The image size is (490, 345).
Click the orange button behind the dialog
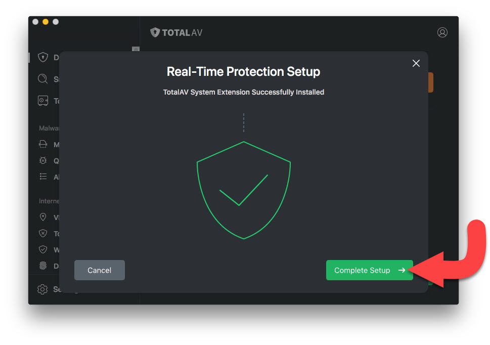coord(430,82)
